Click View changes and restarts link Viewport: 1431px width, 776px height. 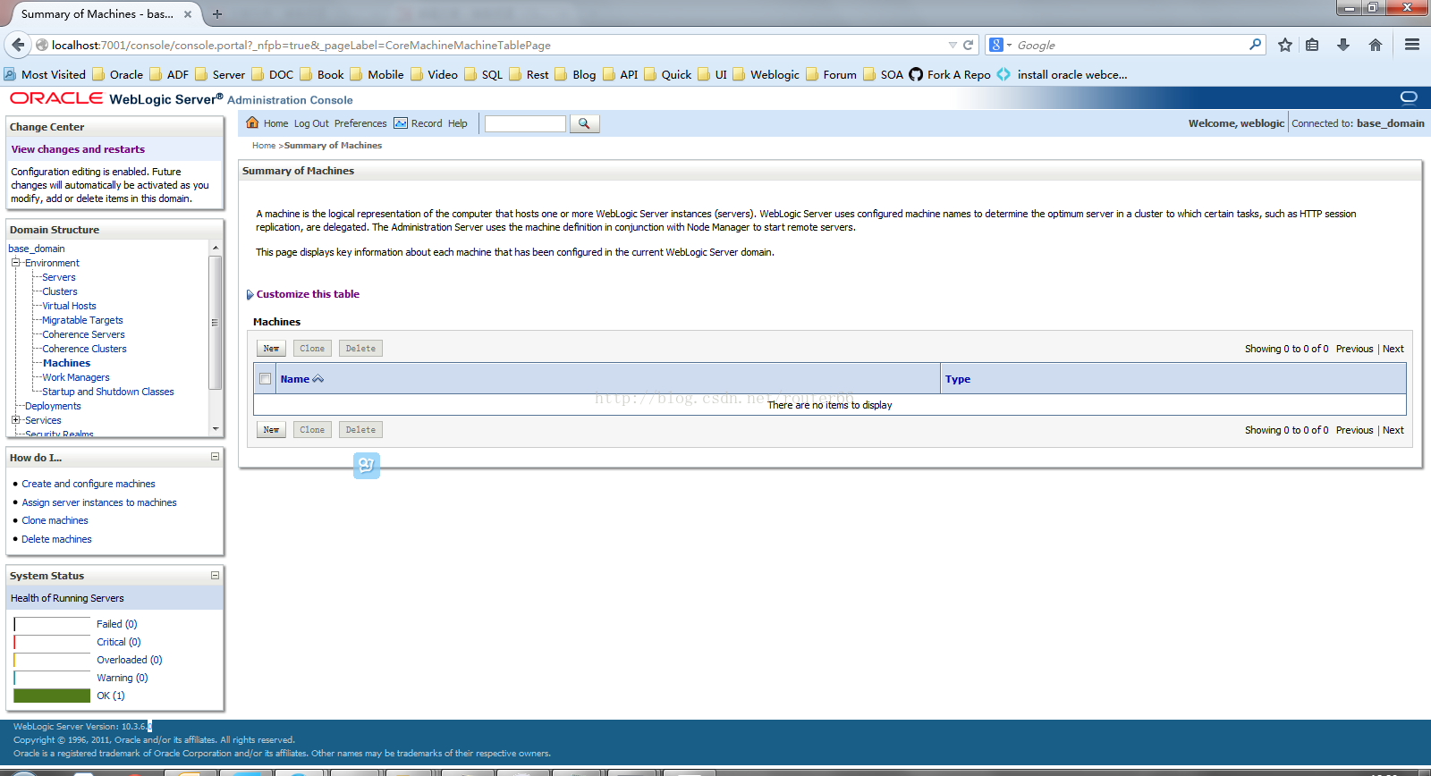click(x=78, y=149)
